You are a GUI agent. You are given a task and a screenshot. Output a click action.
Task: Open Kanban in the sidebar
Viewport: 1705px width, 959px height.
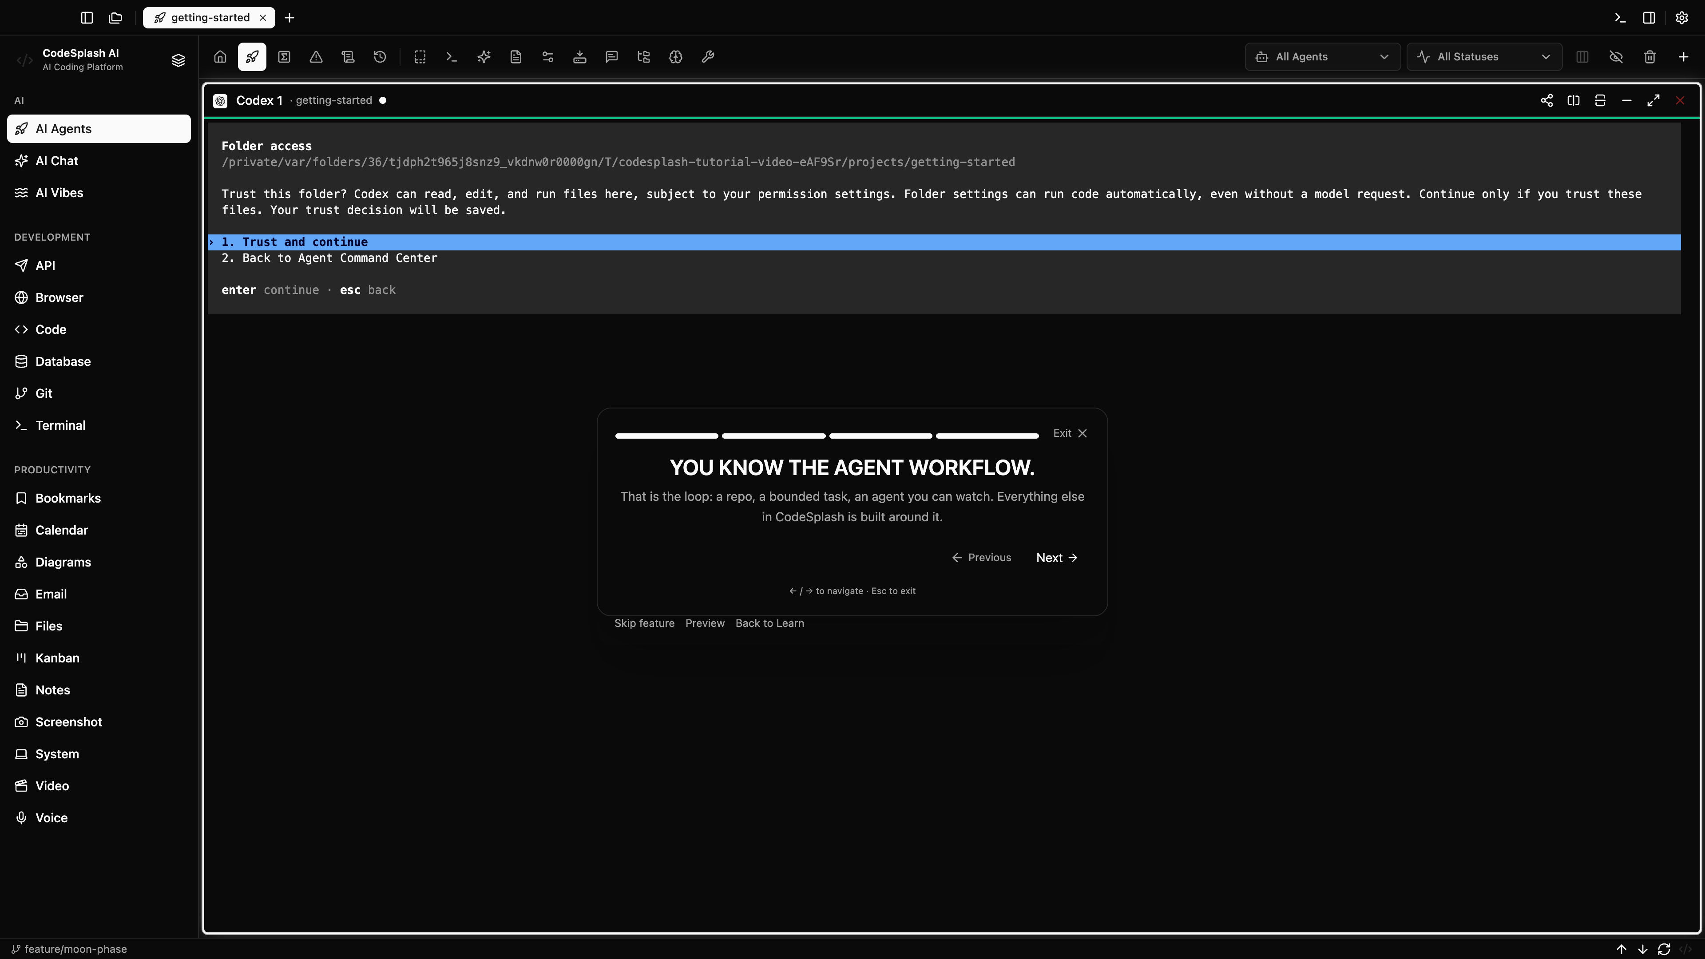pos(99,658)
